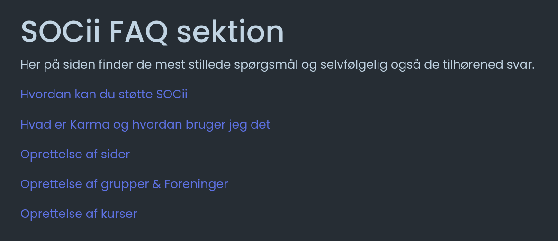Click the intro sentence starting "Her på siden"

coord(277,65)
